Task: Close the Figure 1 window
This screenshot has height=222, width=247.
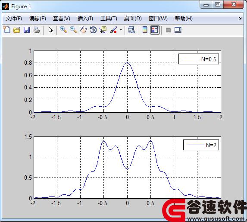Action: click(234, 5)
